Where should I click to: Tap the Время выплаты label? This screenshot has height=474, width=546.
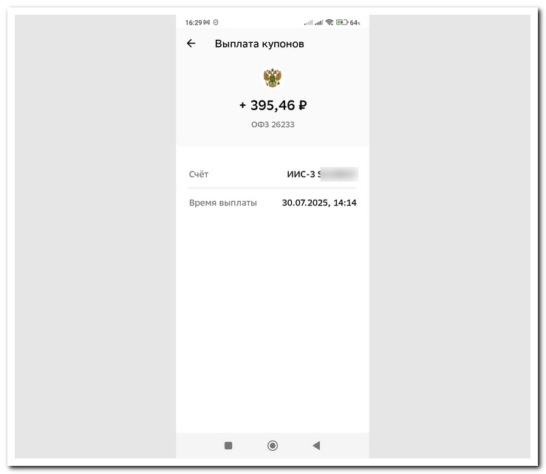tap(223, 203)
